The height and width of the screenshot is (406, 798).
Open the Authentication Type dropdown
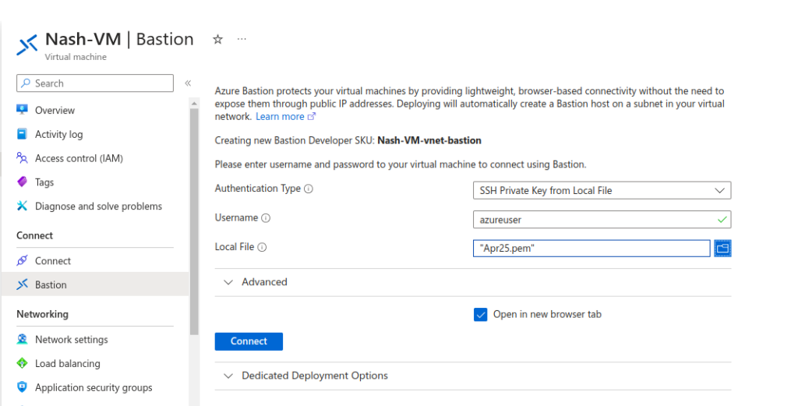tap(602, 191)
